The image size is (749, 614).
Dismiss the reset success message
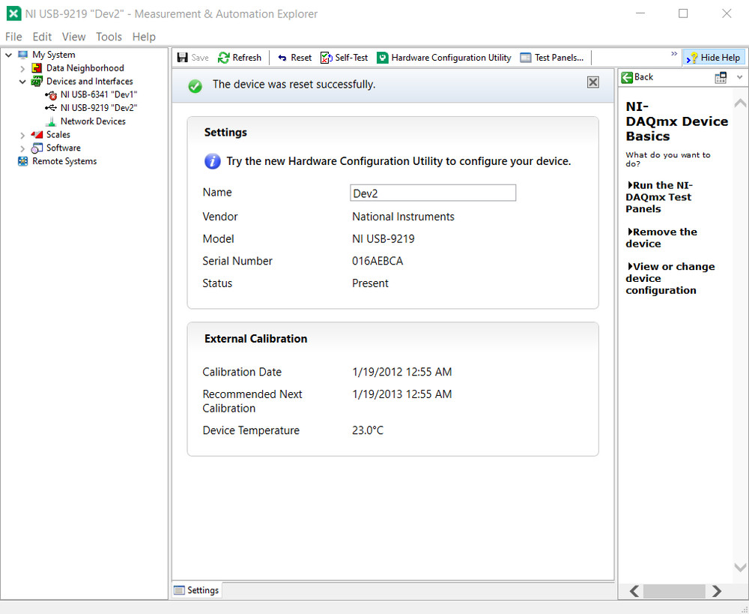tap(592, 82)
